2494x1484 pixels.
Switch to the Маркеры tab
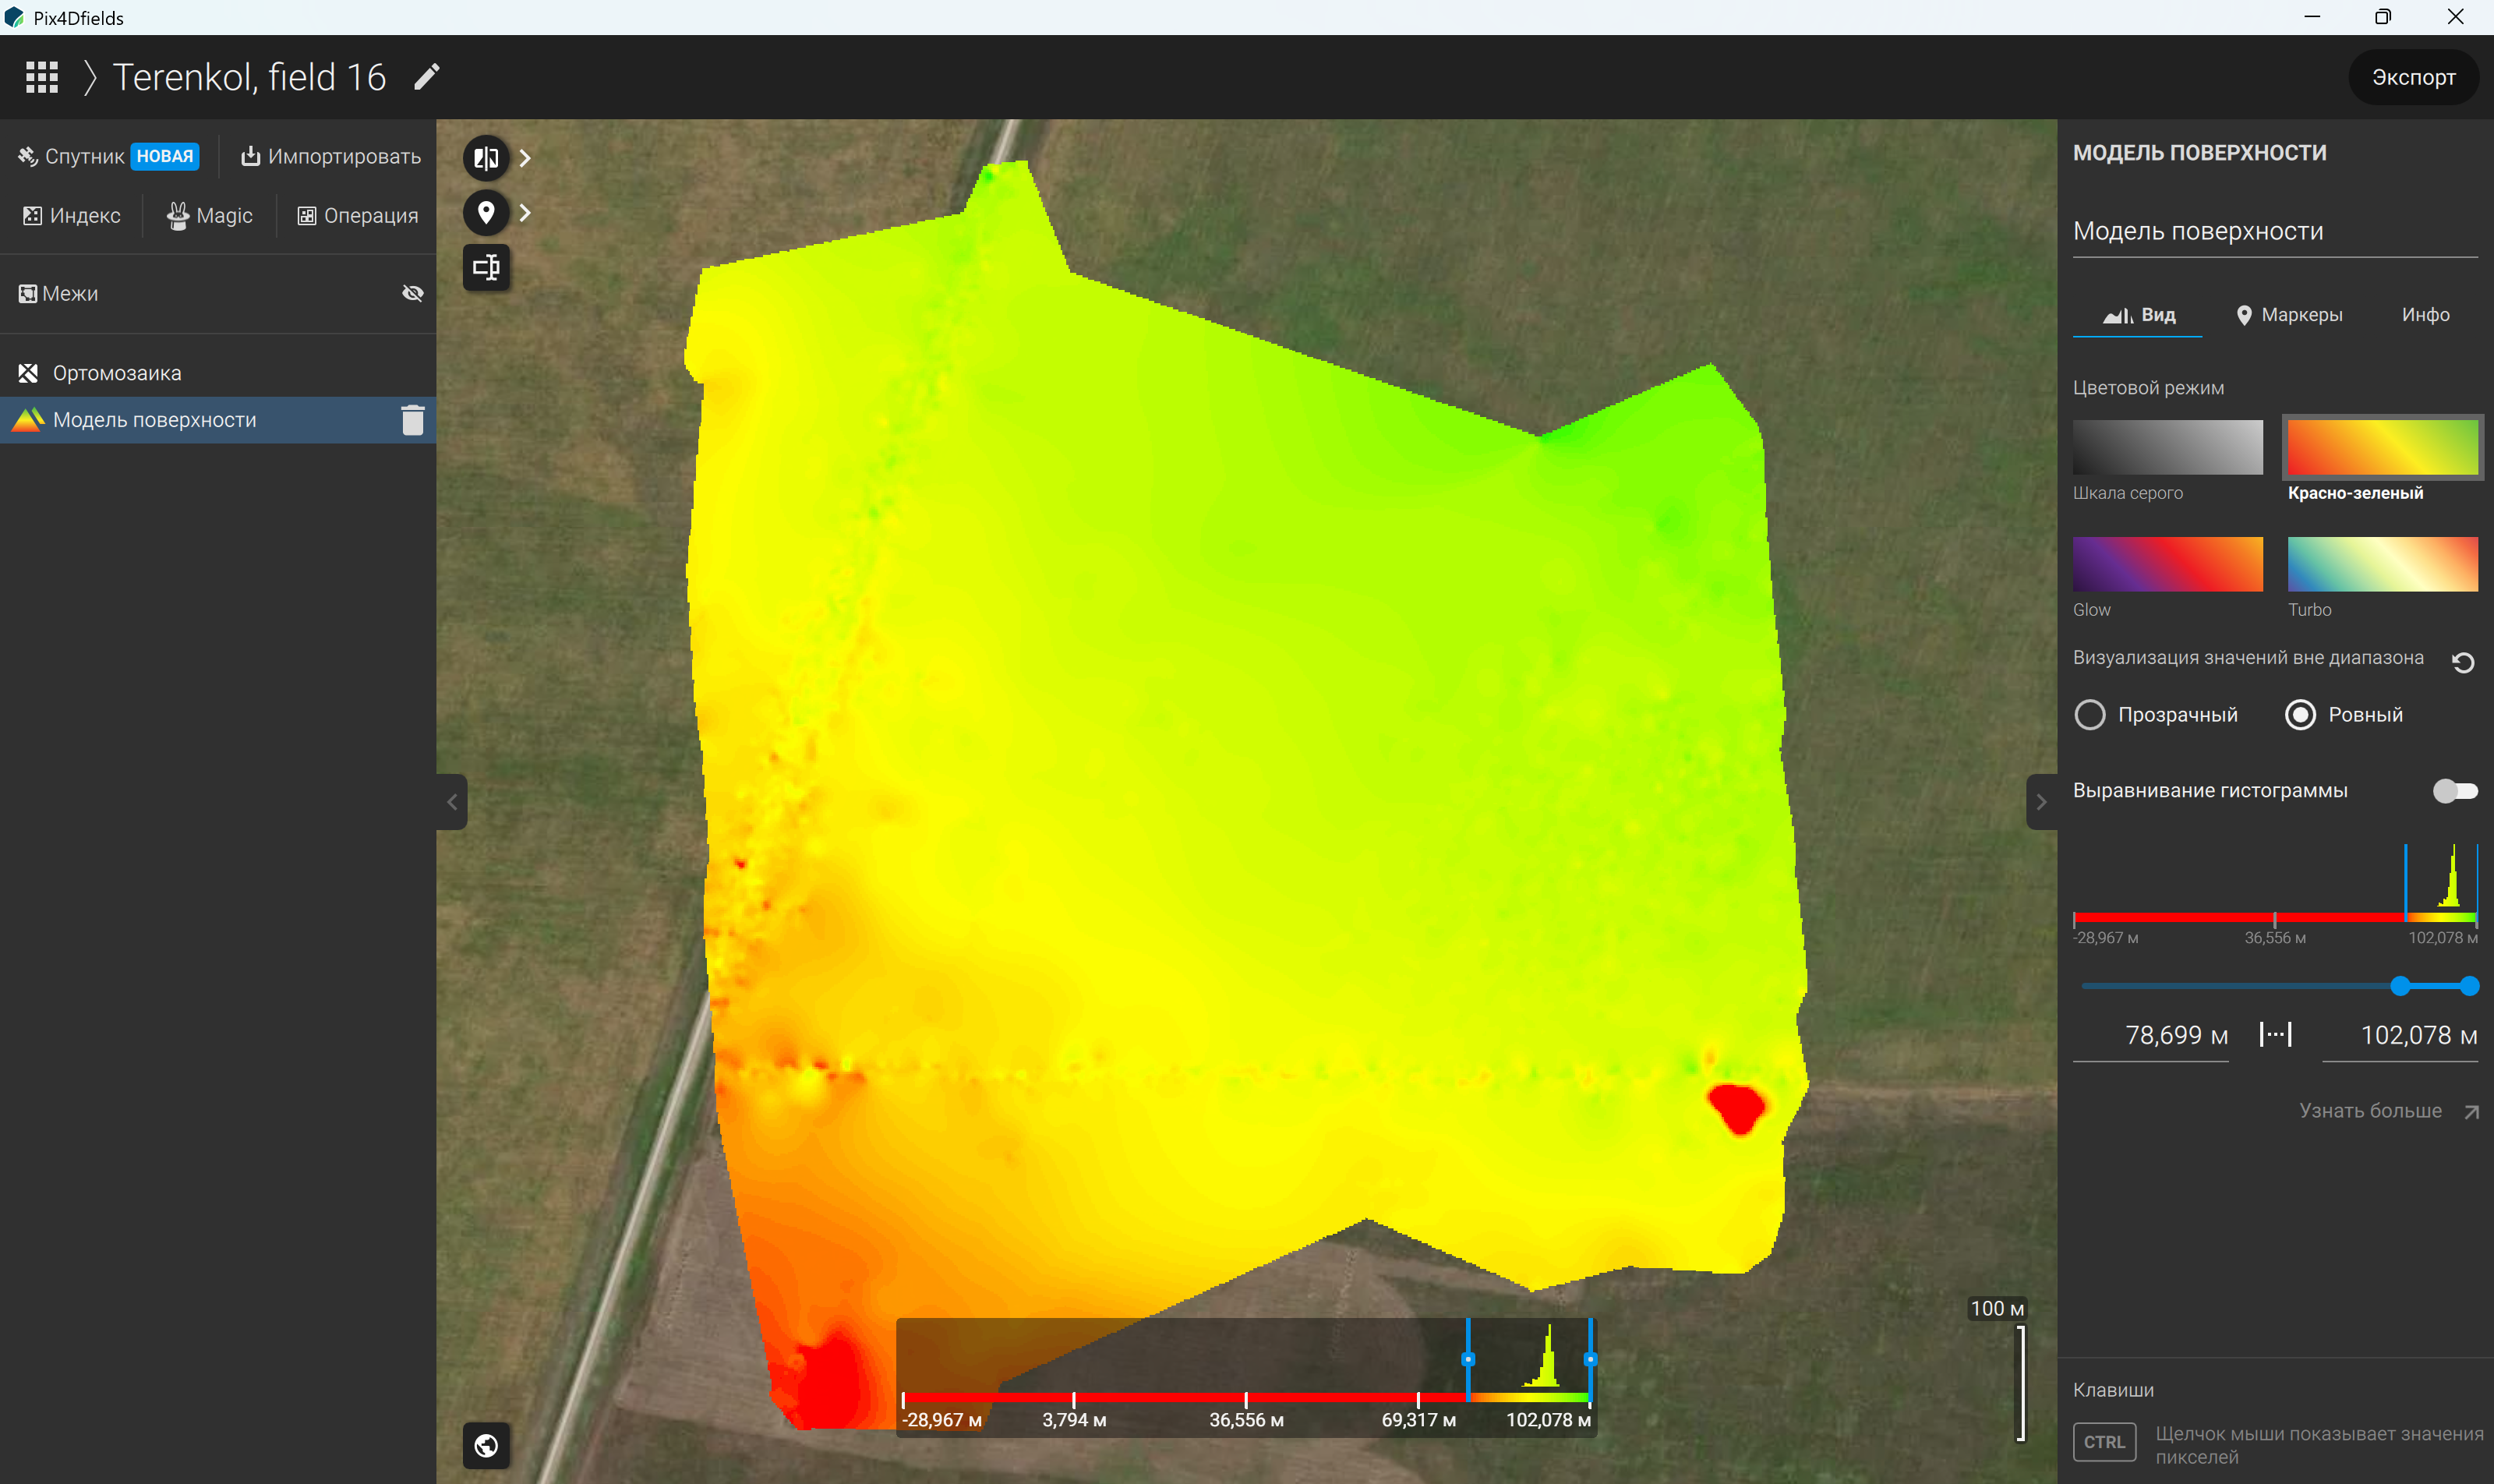click(2289, 315)
